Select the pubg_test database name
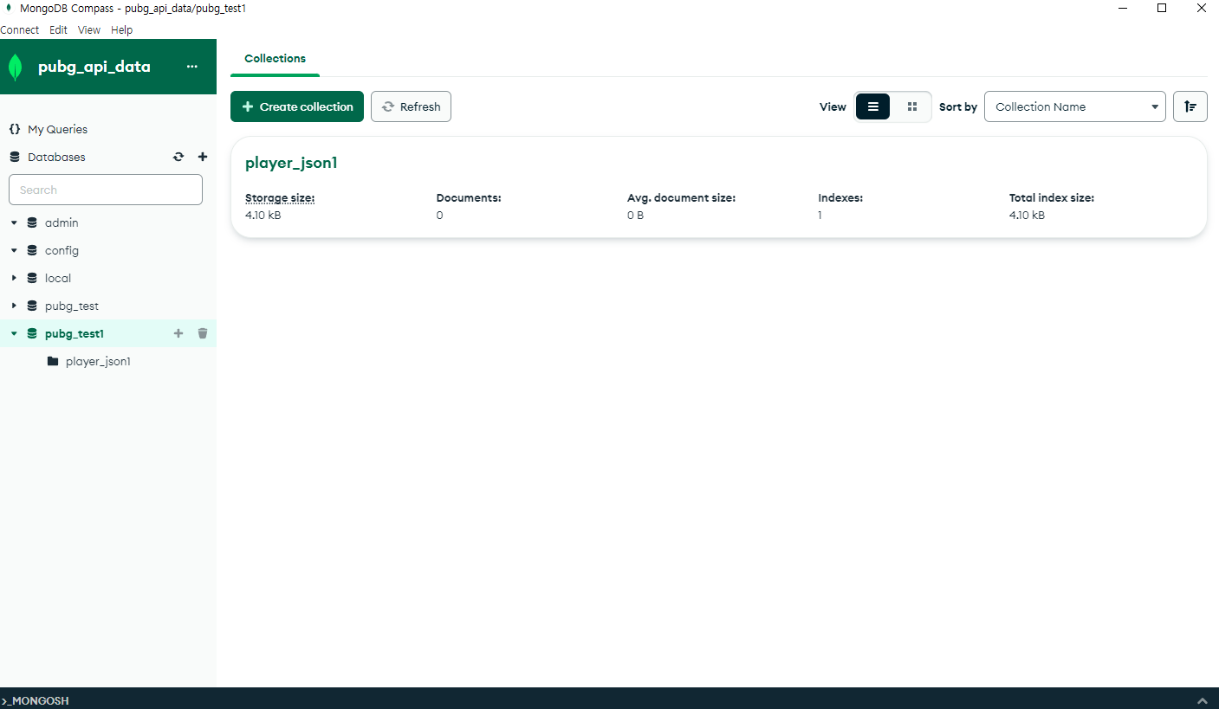 [72, 306]
